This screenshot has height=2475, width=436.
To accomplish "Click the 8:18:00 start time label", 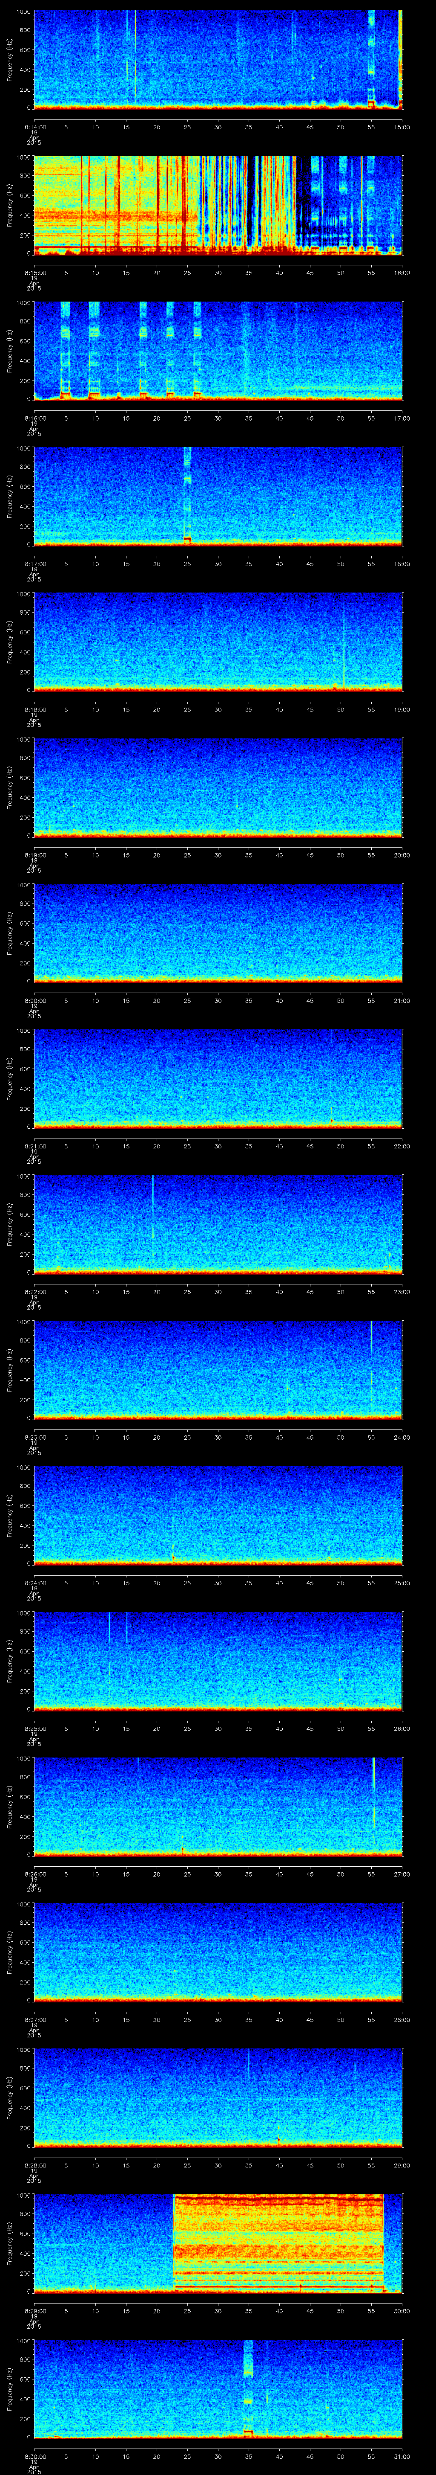I will (34, 709).
